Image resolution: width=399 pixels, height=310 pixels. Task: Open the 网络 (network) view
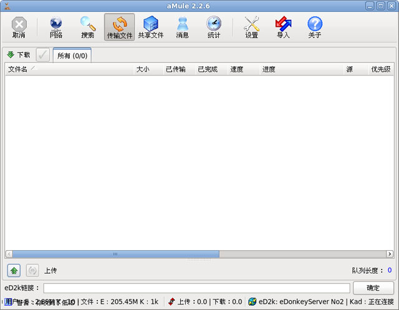[56, 27]
